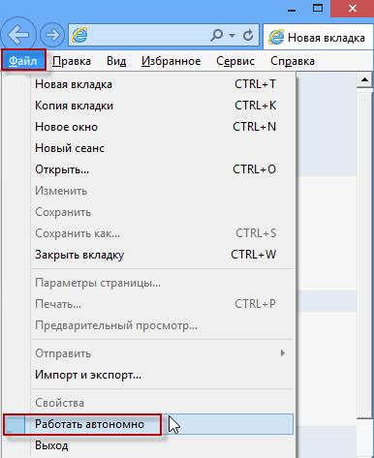Click the scrollbar up arrow

365,79
